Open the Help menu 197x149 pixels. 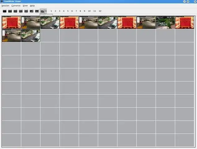click(x=32, y=6)
